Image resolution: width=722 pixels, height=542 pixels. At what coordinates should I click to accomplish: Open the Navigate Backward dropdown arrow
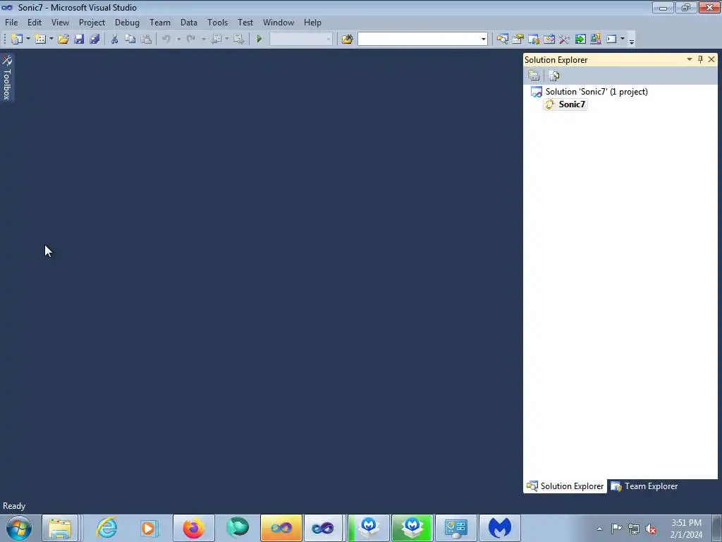point(227,40)
